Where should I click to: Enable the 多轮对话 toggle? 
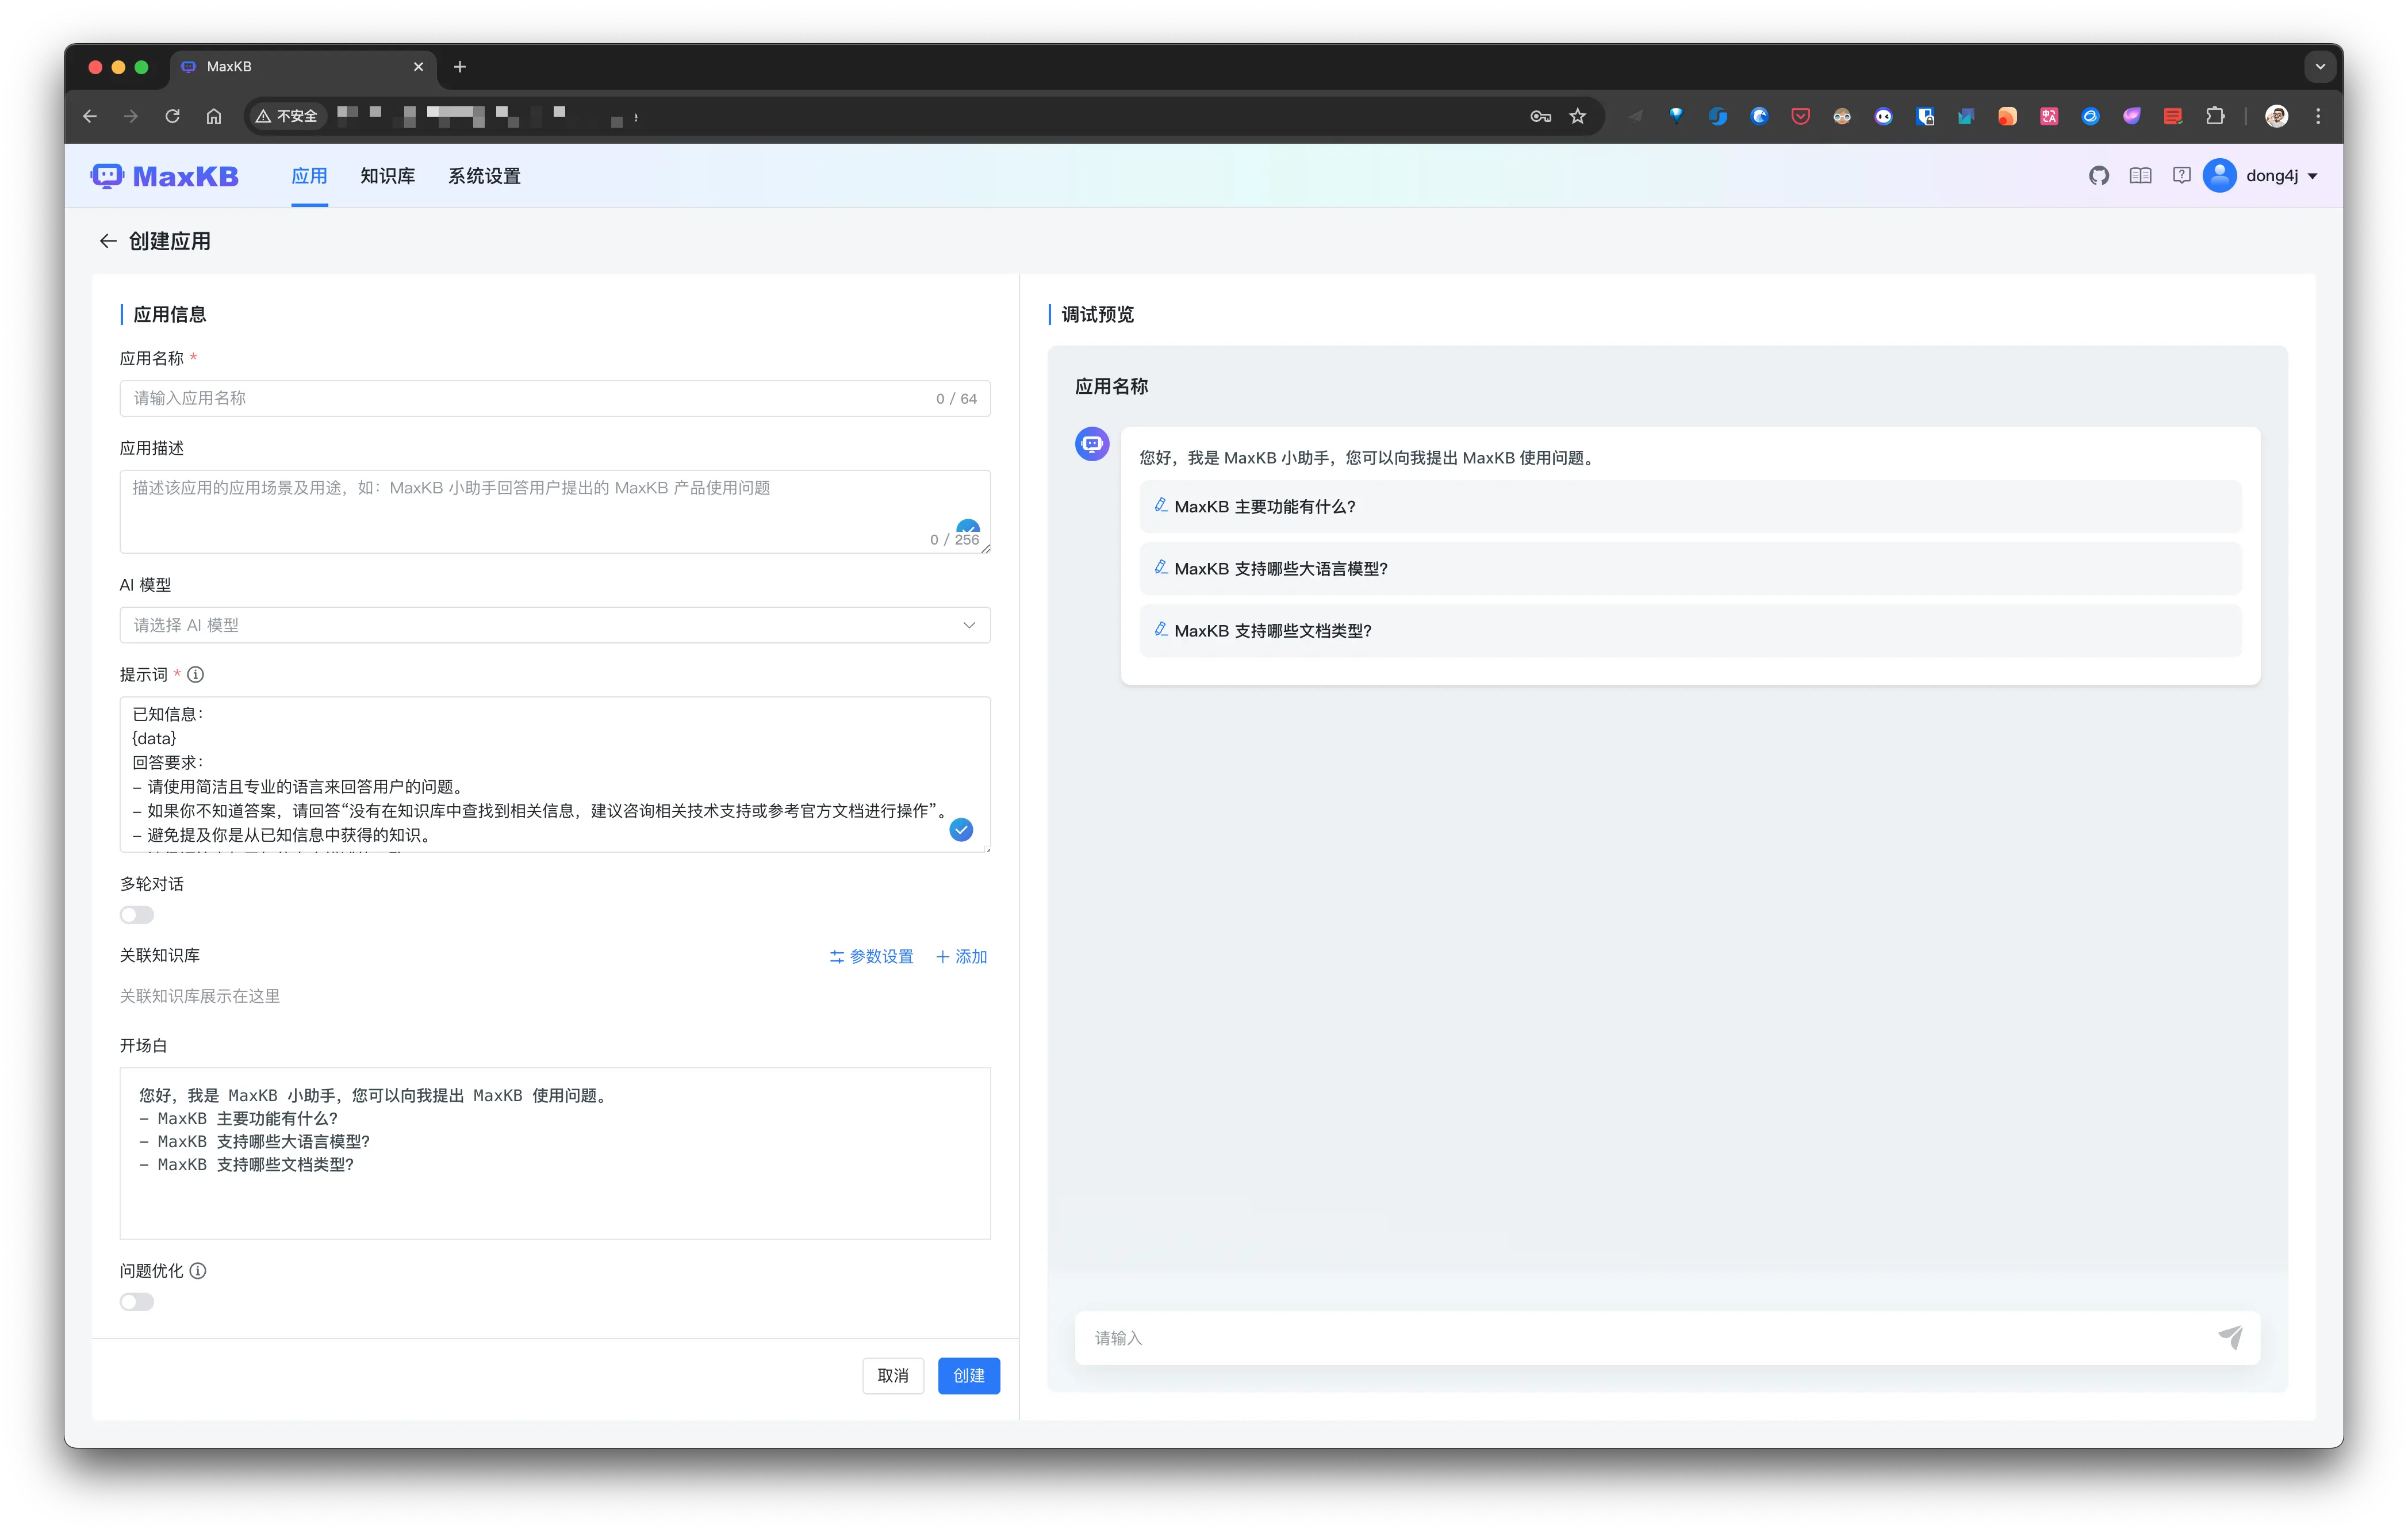click(x=137, y=915)
